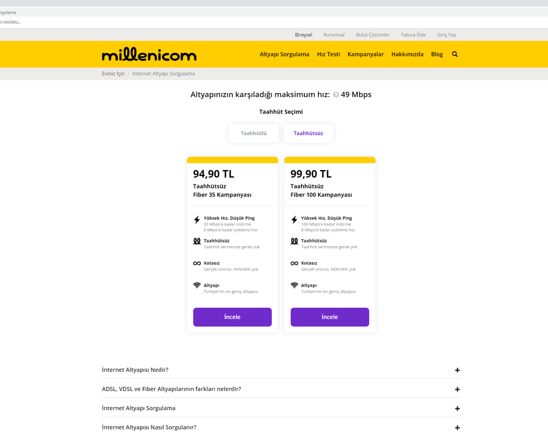Screen dimensions: 548x435
Task: Click the help question mark next to 49 Mbps
Action: [x=336, y=95]
